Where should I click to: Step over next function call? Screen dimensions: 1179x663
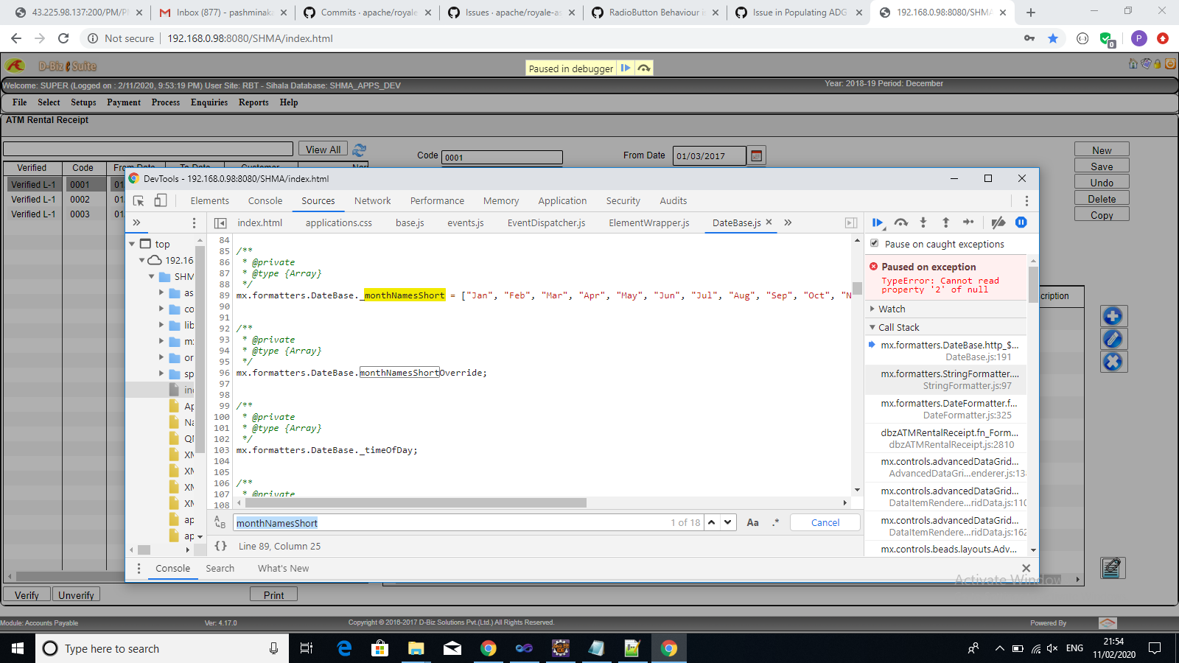click(900, 222)
